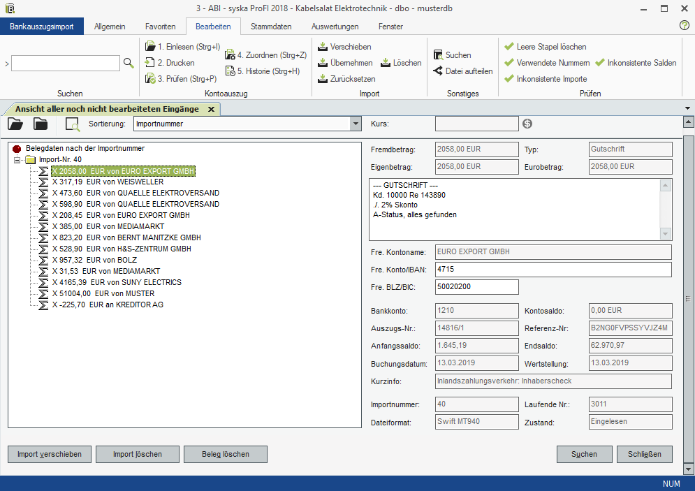The height and width of the screenshot is (491, 695).
Task: Click the currency coin icon next to Kurs
Action: pyautogui.click(x=527, y=124)
